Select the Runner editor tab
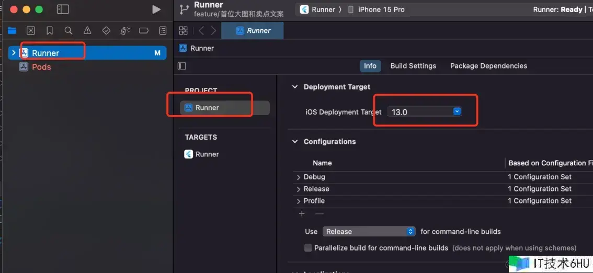The width and height of the screenshot is (593, 273). pyautogui.click(x=253, y=31)
